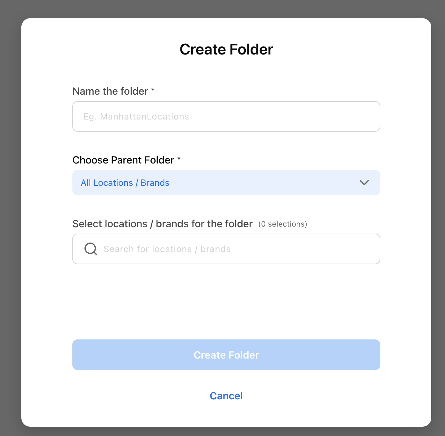Cancel the folder creation dialog
445x436 pixels.
(226, 396)
